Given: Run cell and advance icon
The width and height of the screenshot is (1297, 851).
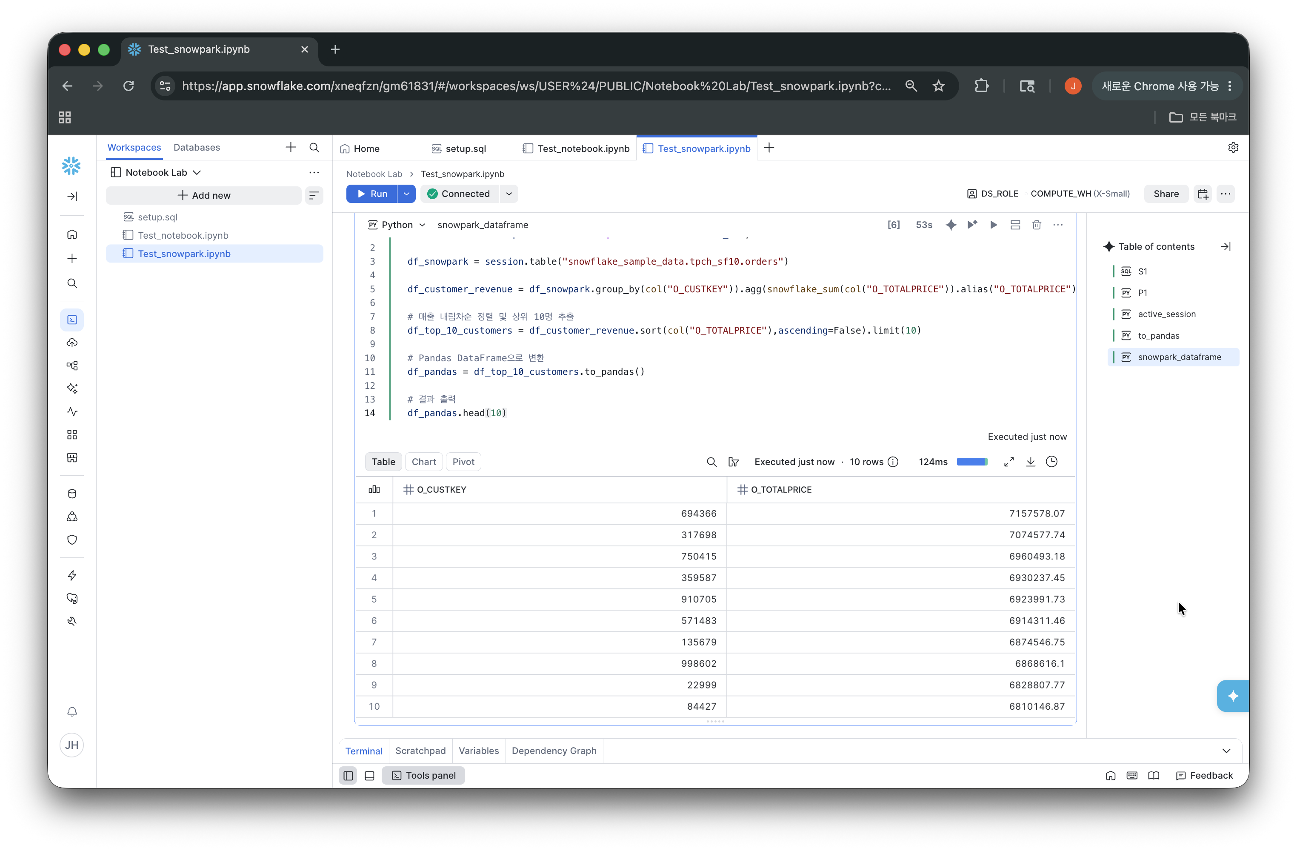Looking at the screenshot, I should pyautogui.click(x=972, y=225).
